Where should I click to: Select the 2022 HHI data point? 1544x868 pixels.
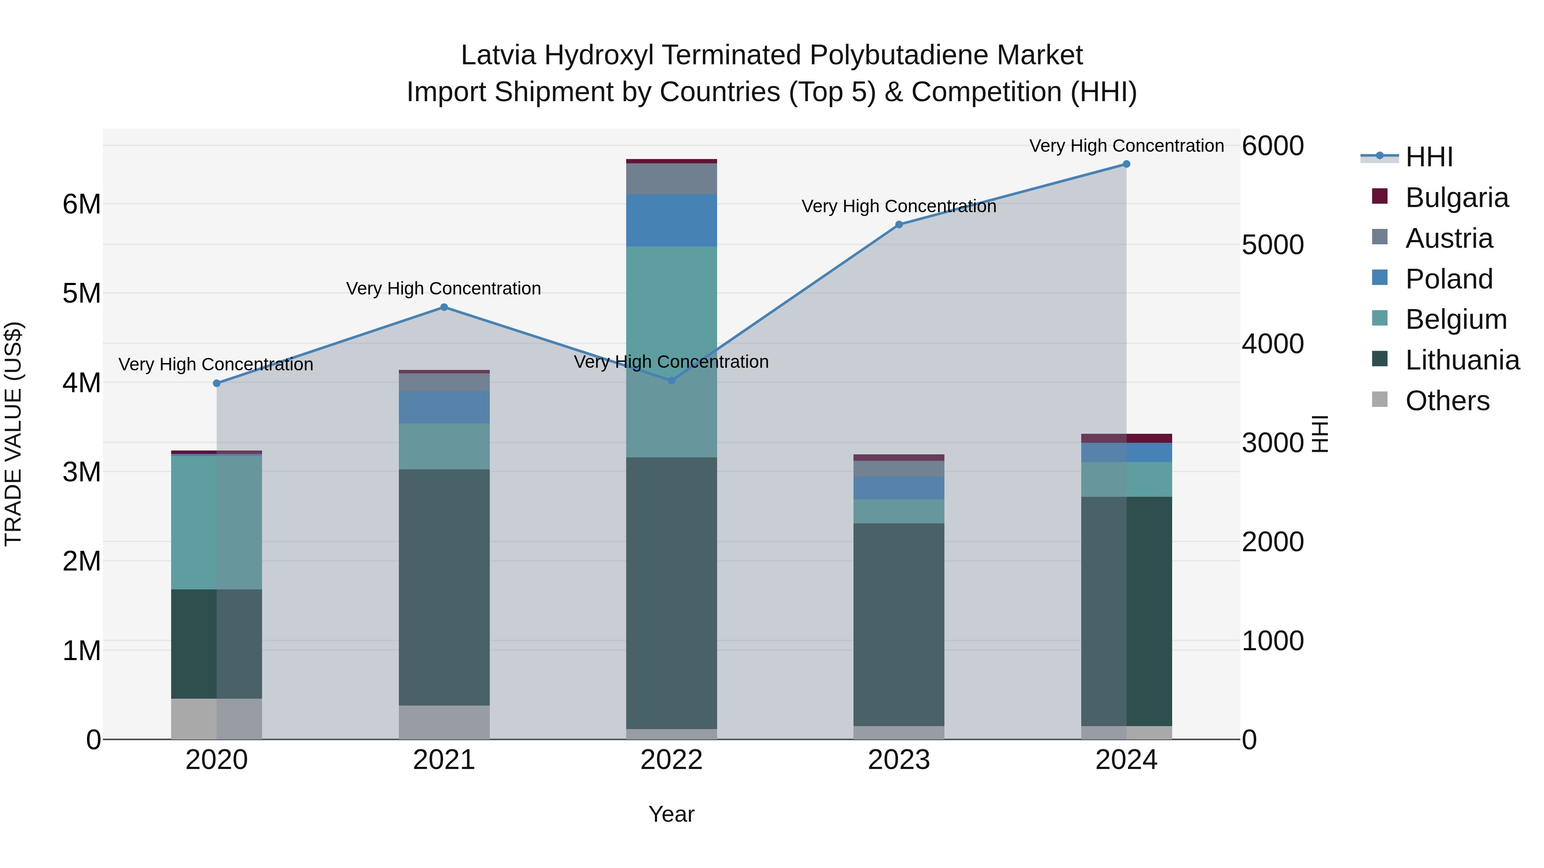click(672, 380)
